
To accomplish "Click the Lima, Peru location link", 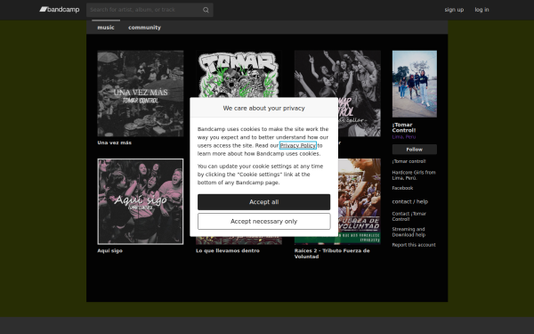I will [404, 136].
